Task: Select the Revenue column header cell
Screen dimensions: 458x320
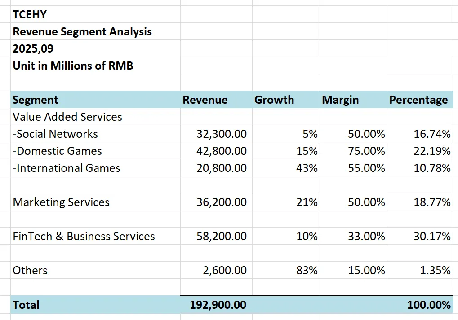Action: [205, 100]
